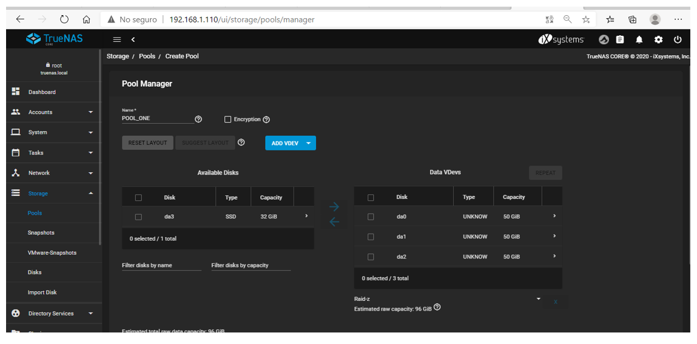Viewport: 697px width, 344px height.
Task: Go to the browser home page icon
Action: [87, 19]
